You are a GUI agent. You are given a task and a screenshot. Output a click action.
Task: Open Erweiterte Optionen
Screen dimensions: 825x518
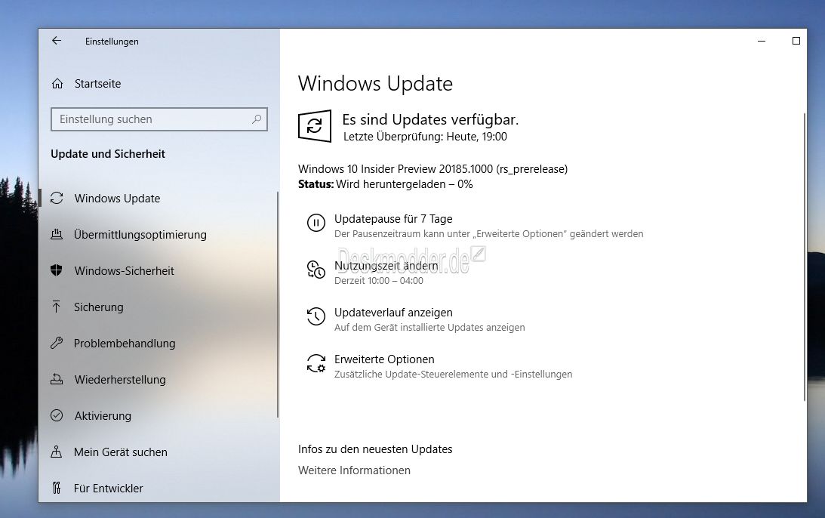pyautogui.click(x=385, y=359)
